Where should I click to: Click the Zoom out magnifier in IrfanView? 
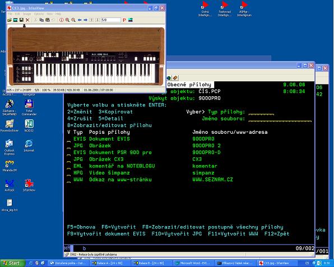click(x=73, y=20)
